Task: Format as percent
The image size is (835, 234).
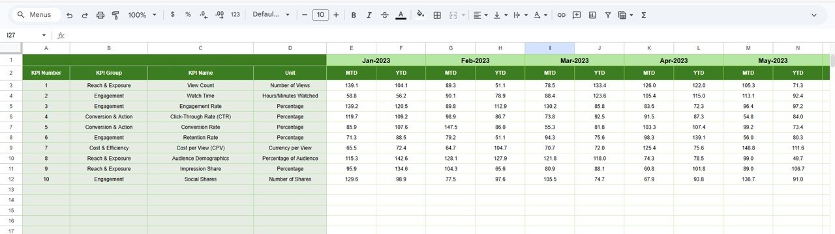Action: [188, 14]
